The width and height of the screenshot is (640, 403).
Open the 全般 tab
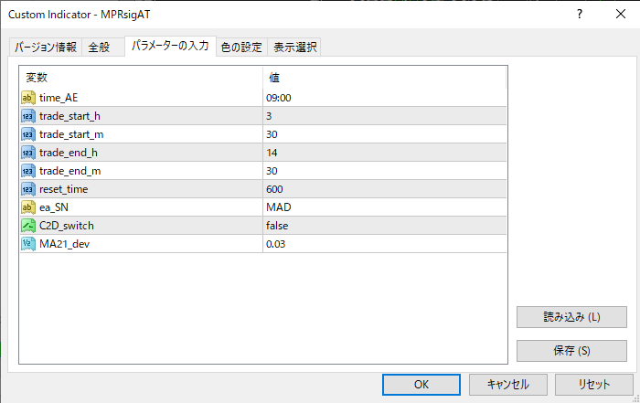coord(99,48)
